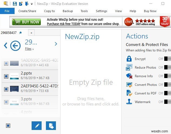The image size is (171, 134).
Task: Click the round back arrow button
Action: click(15, 46)
